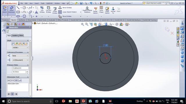Screen dimensions: 186x104
Task: Select the Sketch Fillet tool
Action: pos(30,16)
